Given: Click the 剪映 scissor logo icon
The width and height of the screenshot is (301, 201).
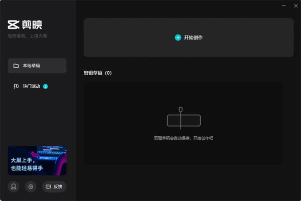Looking at the screenshot, I should point(13,25).
